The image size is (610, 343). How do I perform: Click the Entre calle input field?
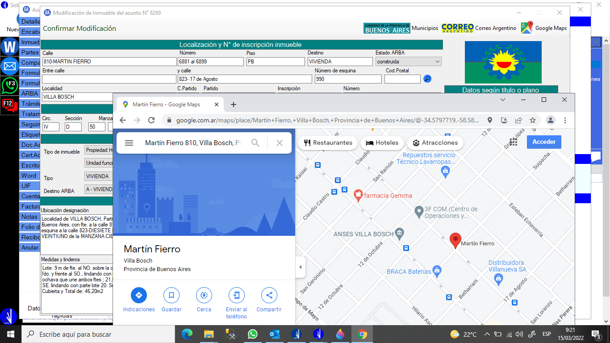(x=109, y=79)
